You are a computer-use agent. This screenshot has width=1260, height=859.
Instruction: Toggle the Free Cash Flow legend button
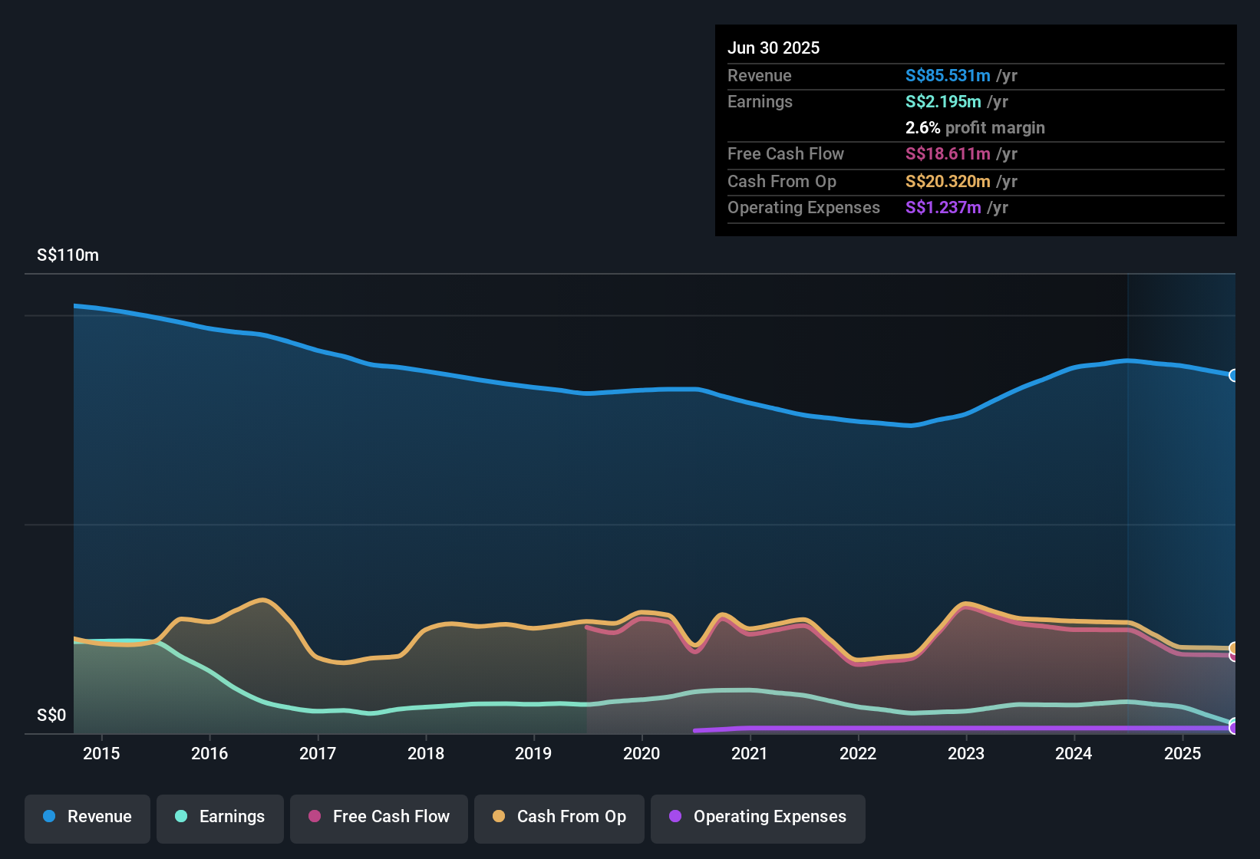coord(379,817)
